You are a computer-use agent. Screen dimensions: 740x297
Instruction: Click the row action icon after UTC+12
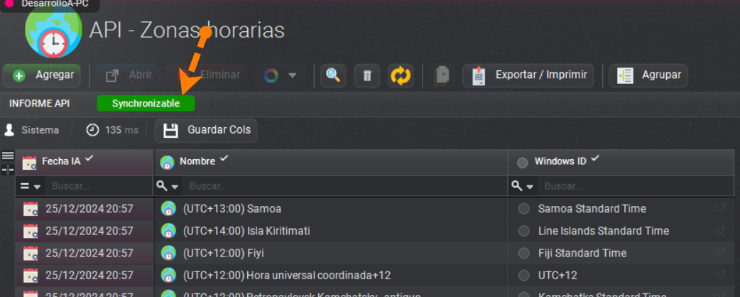(719, 275)
